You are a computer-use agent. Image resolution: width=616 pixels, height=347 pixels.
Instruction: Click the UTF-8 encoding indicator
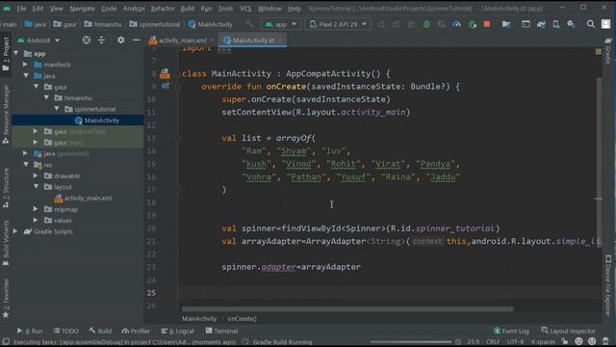point(515,341)
